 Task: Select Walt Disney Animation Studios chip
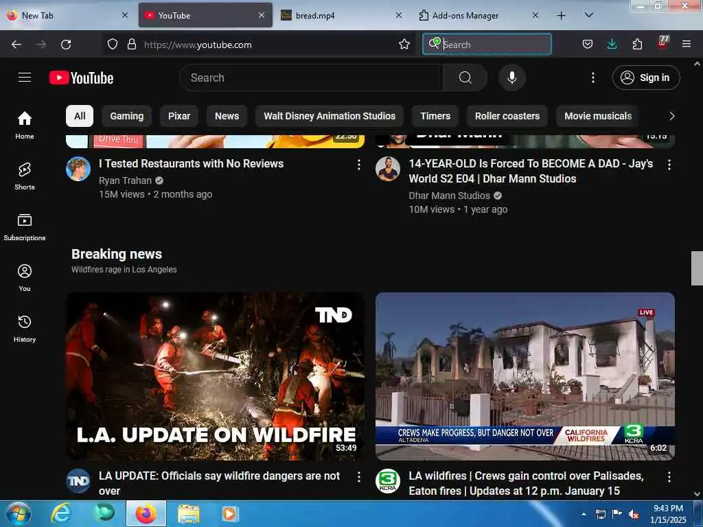pos(330,116)
